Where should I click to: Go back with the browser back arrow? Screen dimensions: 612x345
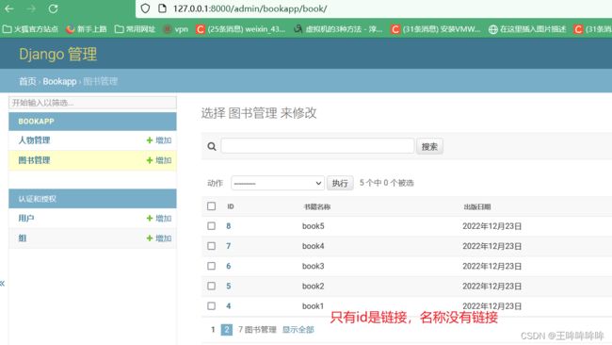(x=9, y=8)
